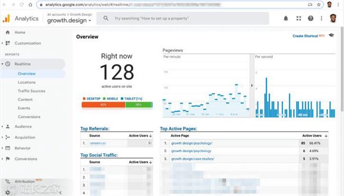Open Realtime Content report

(25, 99)
